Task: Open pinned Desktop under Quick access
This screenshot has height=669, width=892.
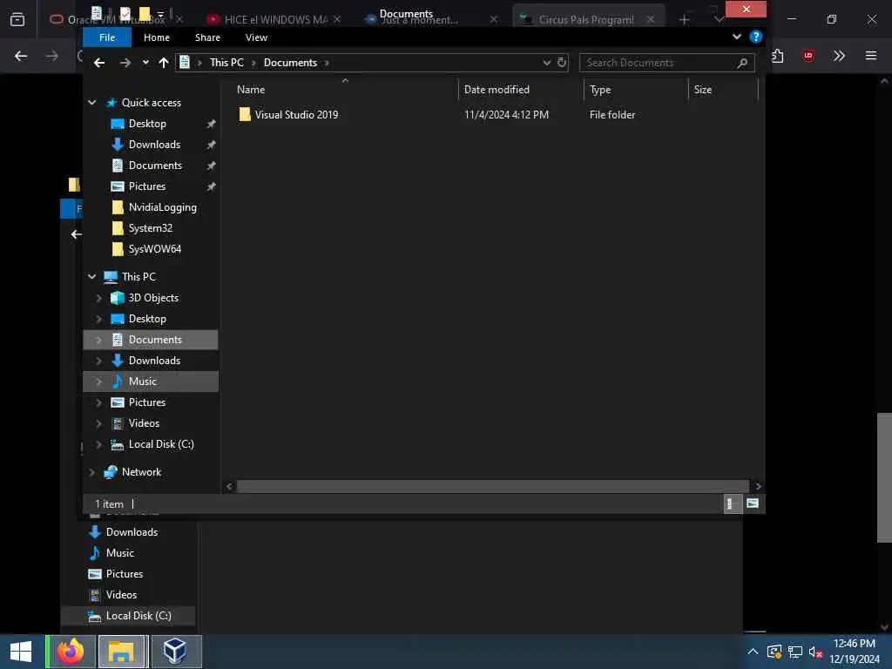Action: click(x=147, y=124)
